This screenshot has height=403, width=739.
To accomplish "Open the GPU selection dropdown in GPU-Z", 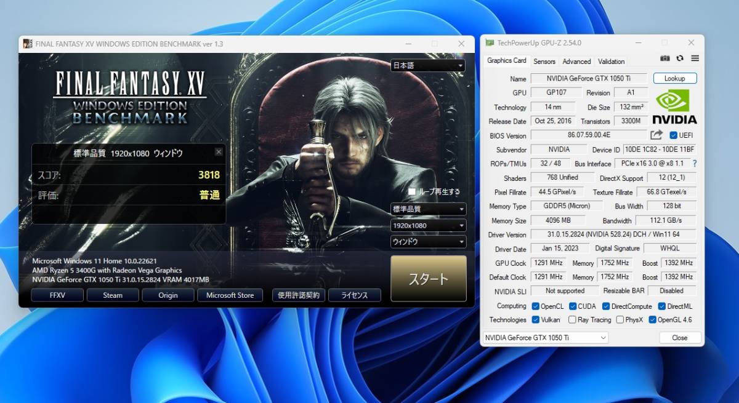I will (x=544, y=338).
